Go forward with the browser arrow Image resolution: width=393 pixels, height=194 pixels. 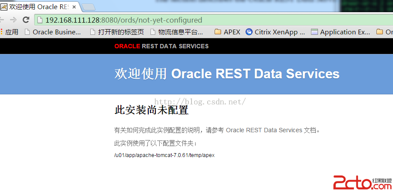click(x=13, y=20)
